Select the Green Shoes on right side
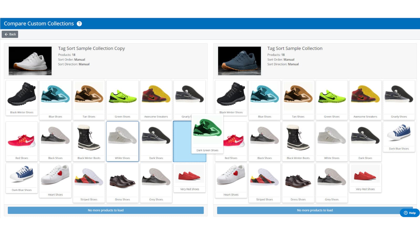Viewport: 420px width, 236px height. pos(332,100)
